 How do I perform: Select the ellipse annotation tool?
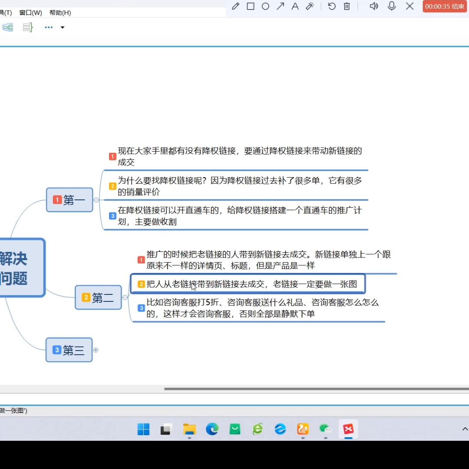point(265,6)
